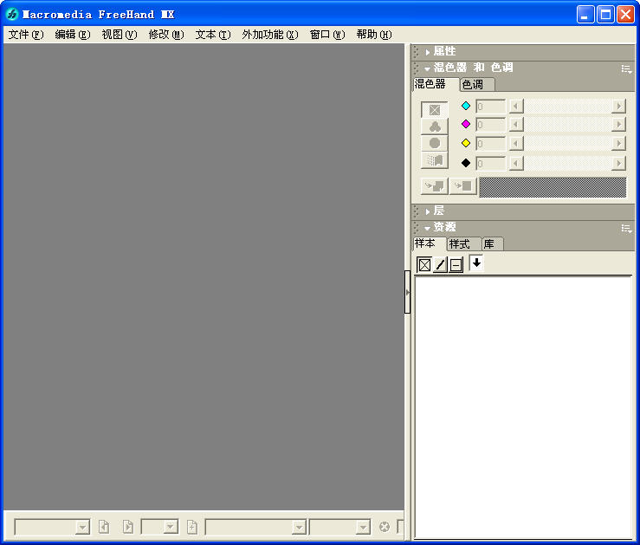Go to the previous page icon
Viewport: 640px width, 545px height.
[104, 527]
